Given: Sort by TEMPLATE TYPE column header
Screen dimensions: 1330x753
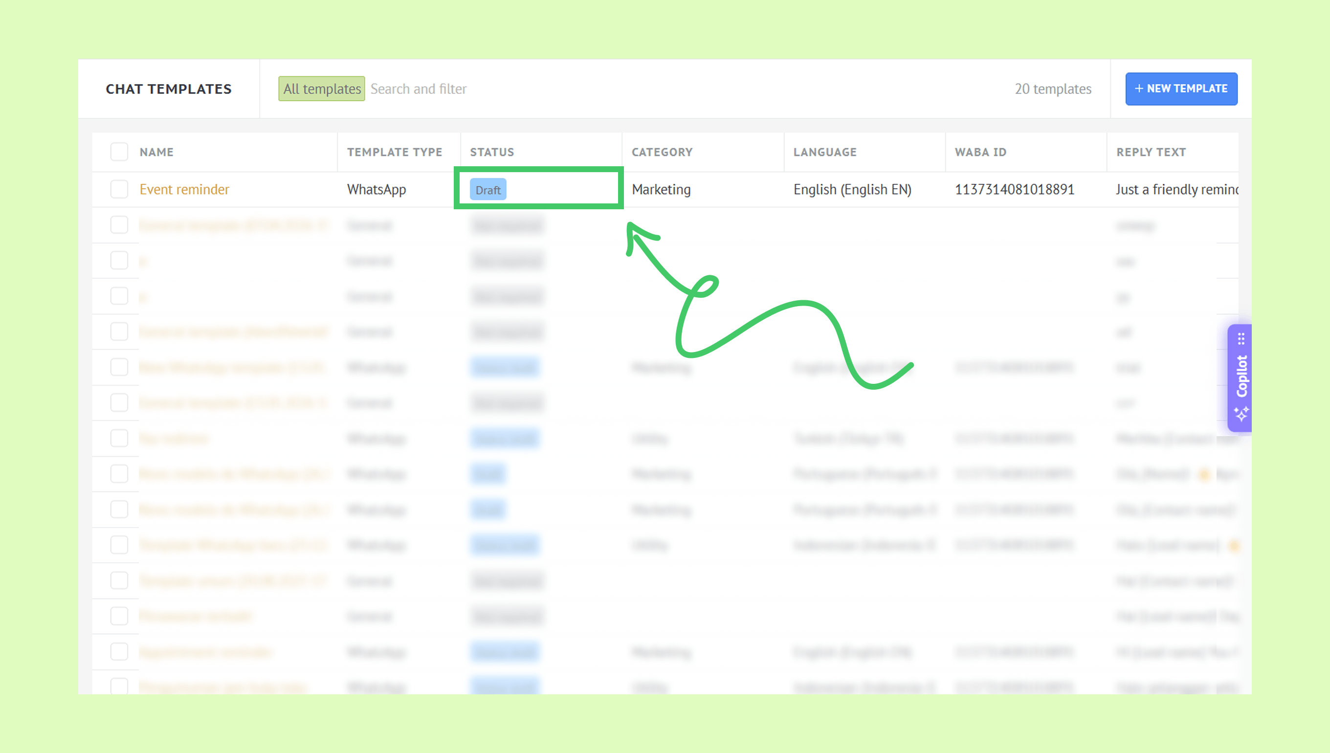Looking at the screenshot, I should tap(395, 152).
